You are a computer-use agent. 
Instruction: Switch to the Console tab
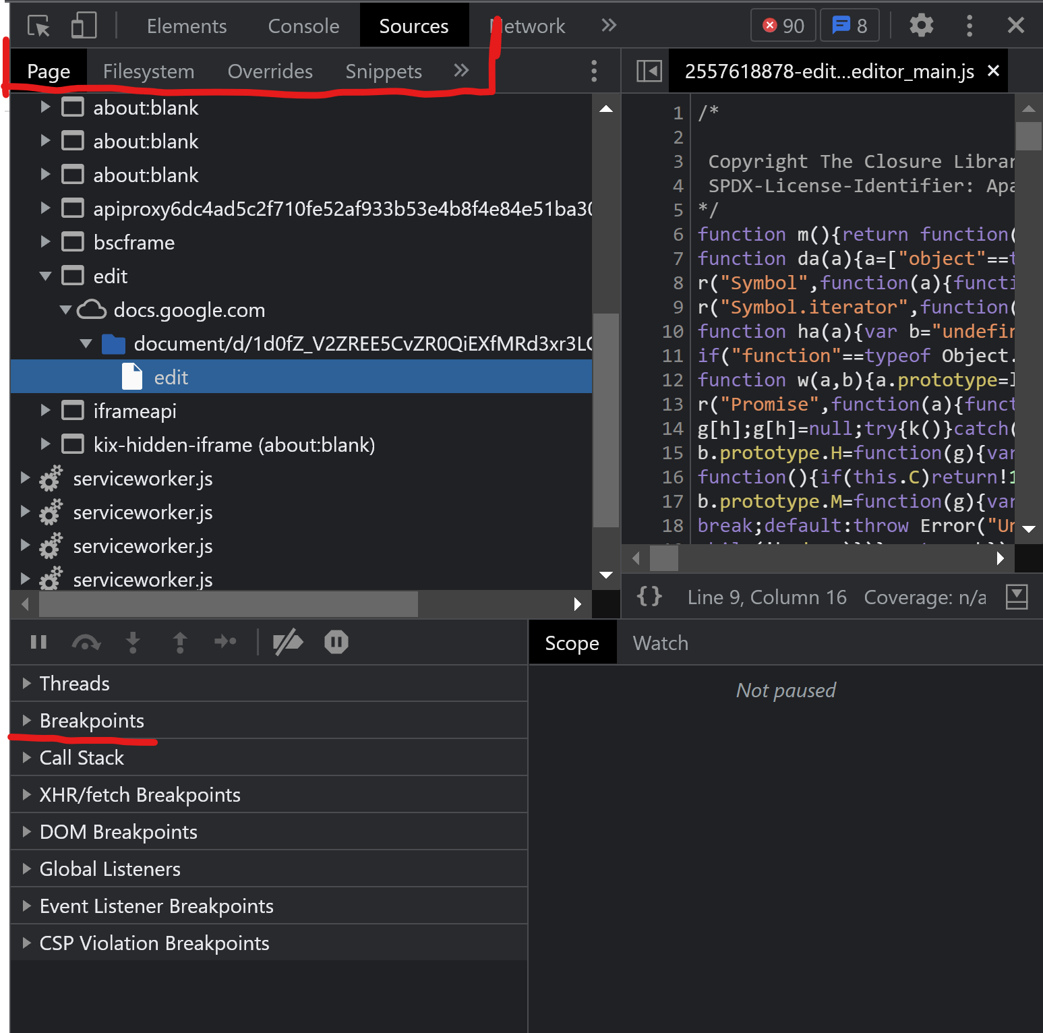(x=303, y=26)
